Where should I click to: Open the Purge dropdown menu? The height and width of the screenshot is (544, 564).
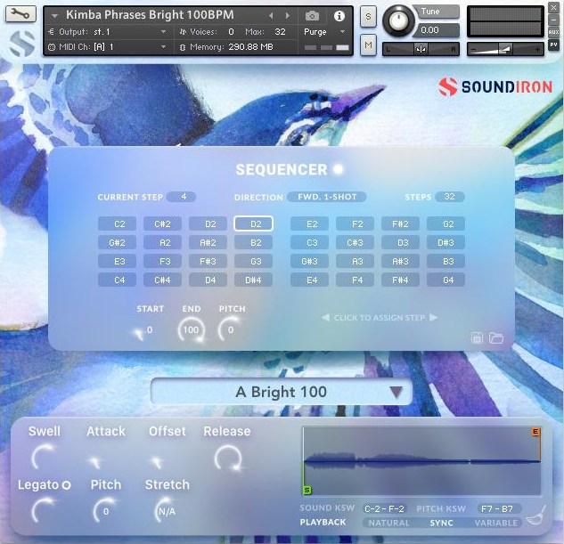pos(324,32)
